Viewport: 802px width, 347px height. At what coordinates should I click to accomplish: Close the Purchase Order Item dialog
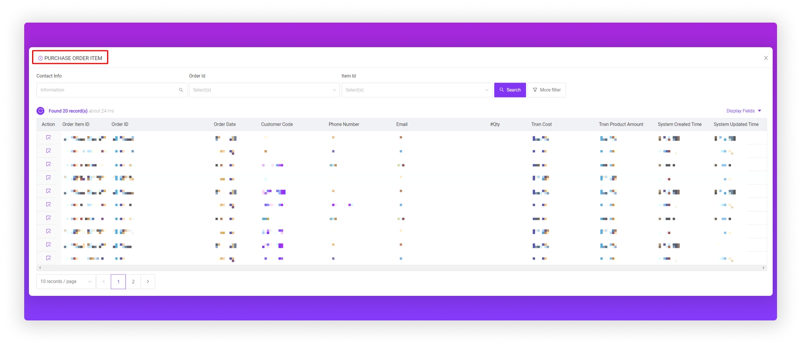[x=766, y=58]
